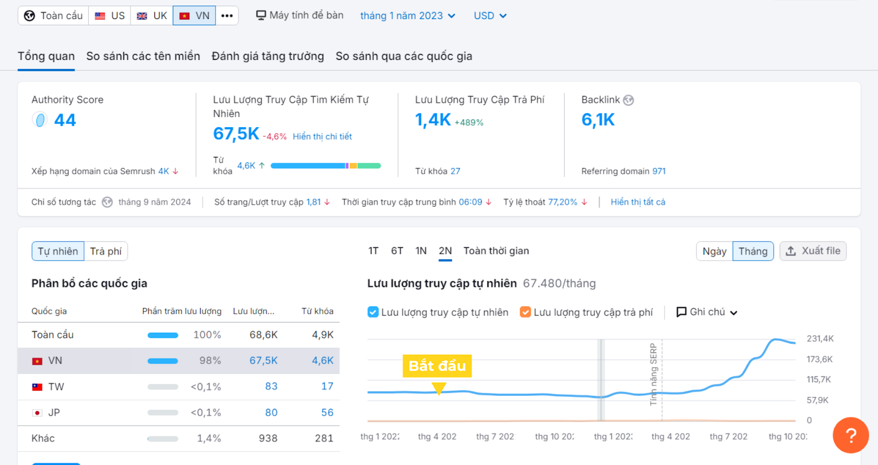Select Toàn thời gian time range
The width and height of the screenshot is (878, 465).
496,251
